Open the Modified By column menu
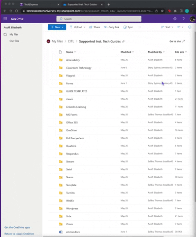196x237 pixels. pyautogui.click(x=156, y=52)
